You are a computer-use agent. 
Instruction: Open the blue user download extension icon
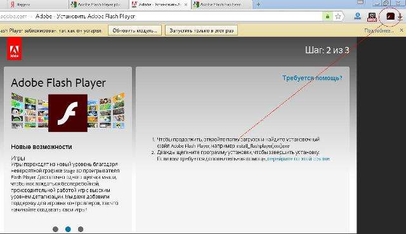click(358, 16)
